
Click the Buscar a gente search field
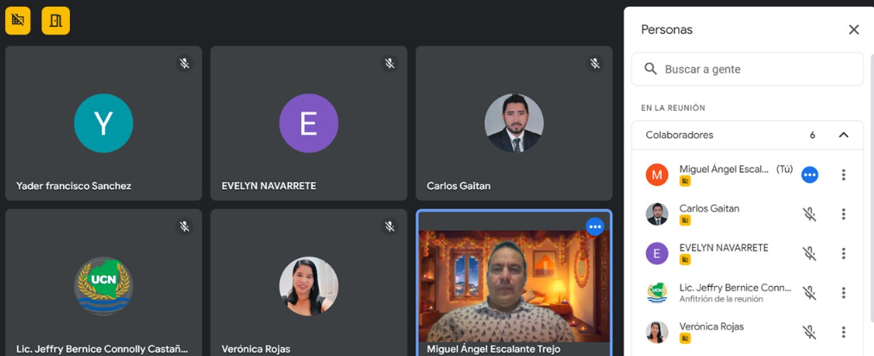(747, 69)
